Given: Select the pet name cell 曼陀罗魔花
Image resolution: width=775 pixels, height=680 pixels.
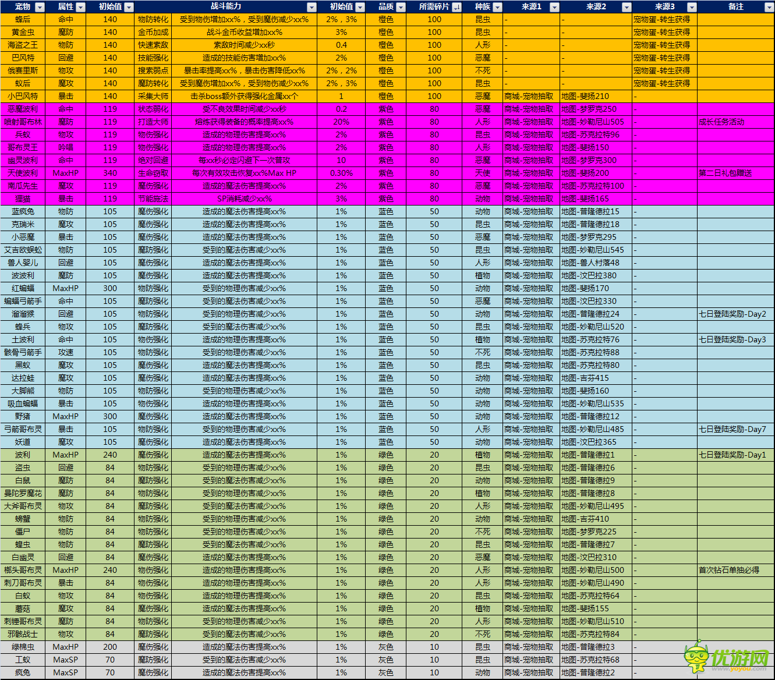Looking at the screenshot, I should coord(23,493).
